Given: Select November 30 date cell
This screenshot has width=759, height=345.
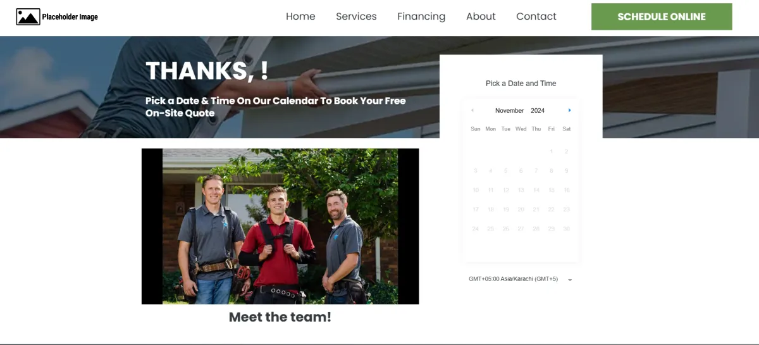Looking at the screenshot, I should point(567,229).
